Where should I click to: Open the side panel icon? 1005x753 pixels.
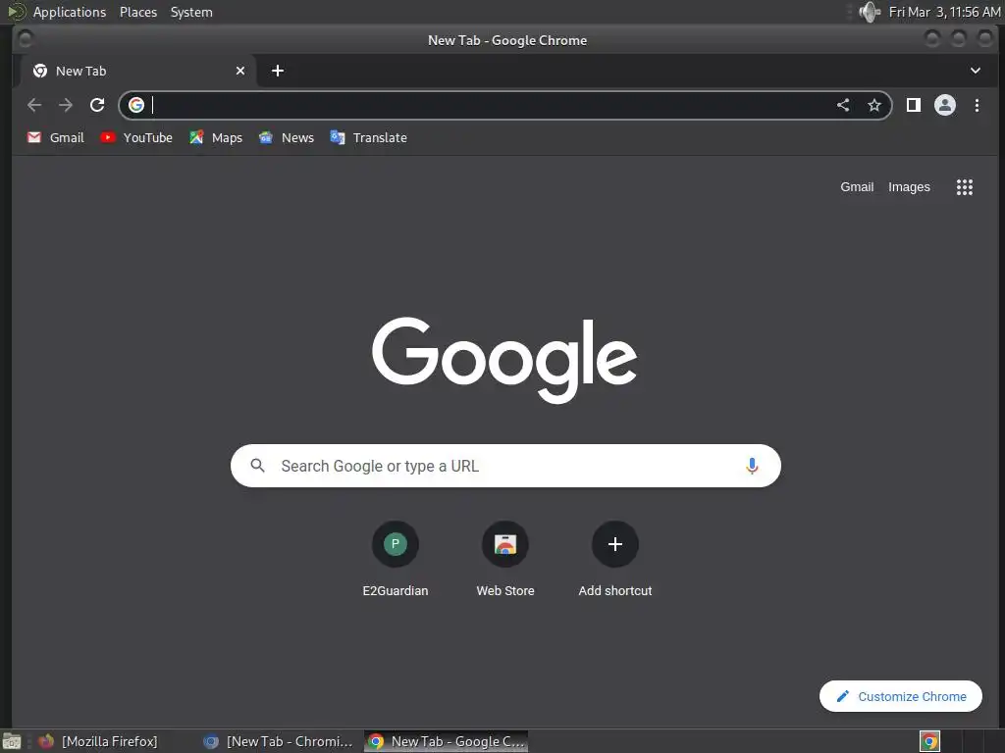pos(914,105)
